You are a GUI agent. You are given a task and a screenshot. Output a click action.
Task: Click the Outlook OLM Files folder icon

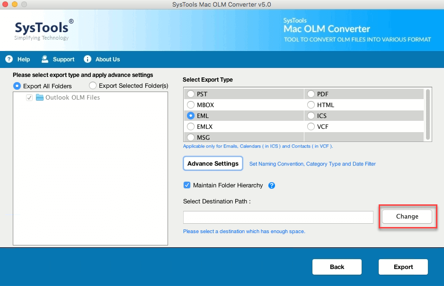[40, 97]
